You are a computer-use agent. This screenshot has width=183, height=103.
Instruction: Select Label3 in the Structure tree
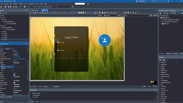point(5,37)
